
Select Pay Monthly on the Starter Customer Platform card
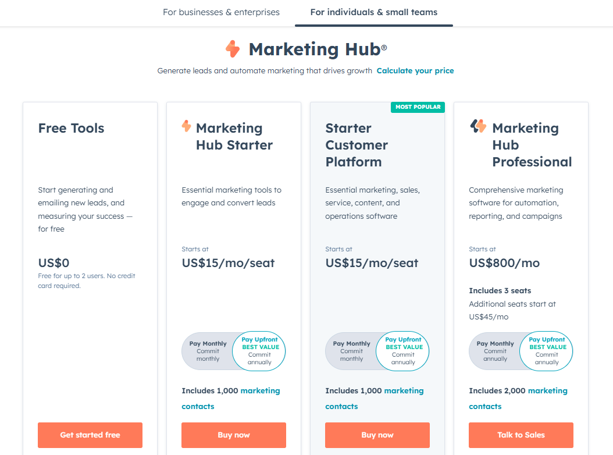(x=350, y=351)
